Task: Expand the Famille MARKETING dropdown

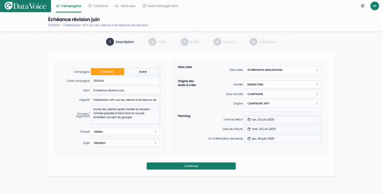Action: [282, 85]
